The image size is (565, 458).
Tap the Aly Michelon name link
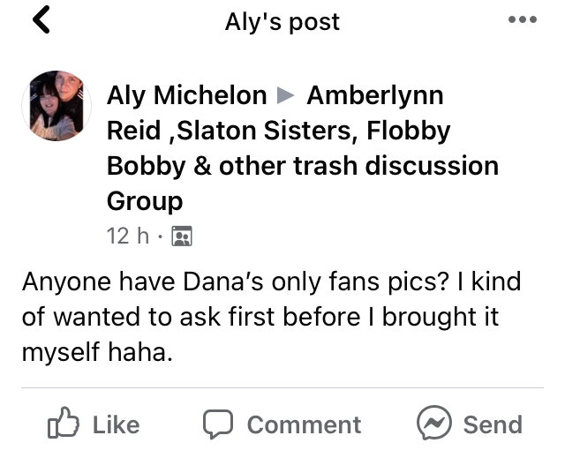[x=186, y=95]
